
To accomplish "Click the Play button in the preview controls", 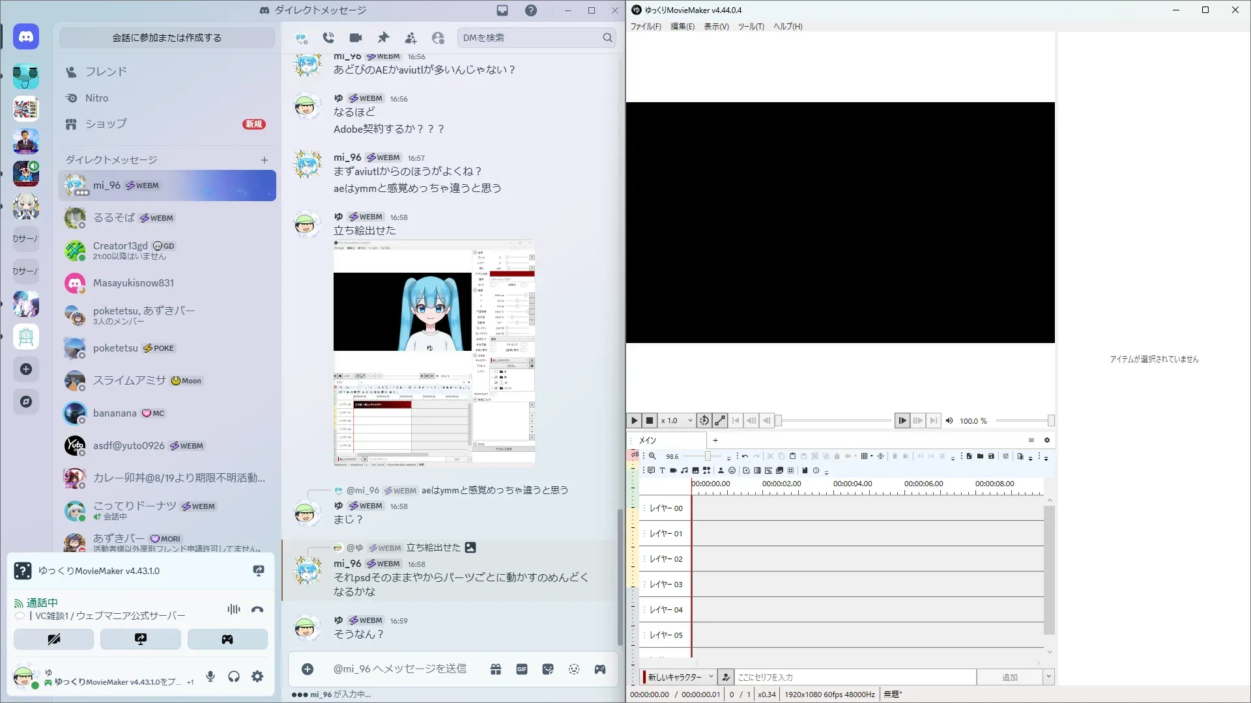I will pos(634,420).
